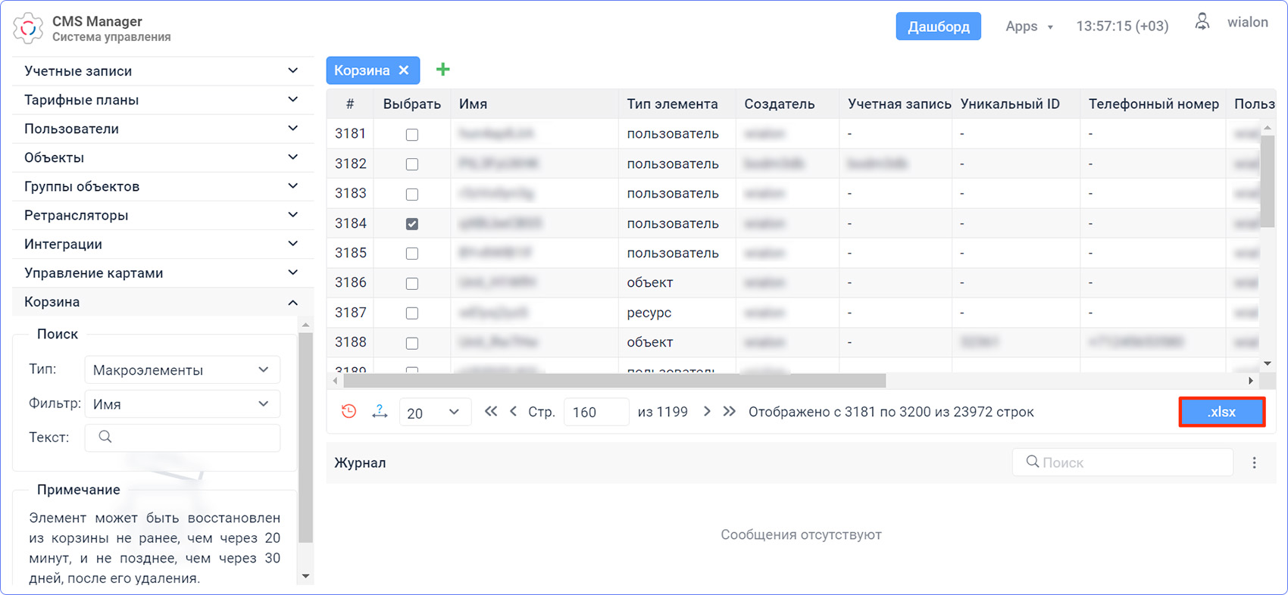The width and height of the screenshot is (1288, 595).
Task: Go to the first page of results
Action: click(491, 412)
